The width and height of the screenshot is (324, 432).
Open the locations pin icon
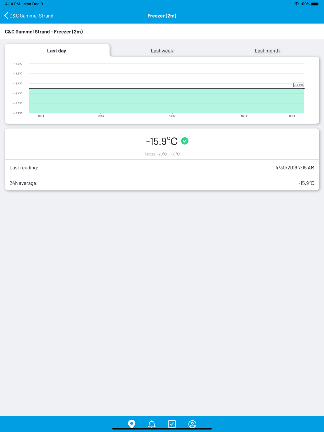(132, 424)
